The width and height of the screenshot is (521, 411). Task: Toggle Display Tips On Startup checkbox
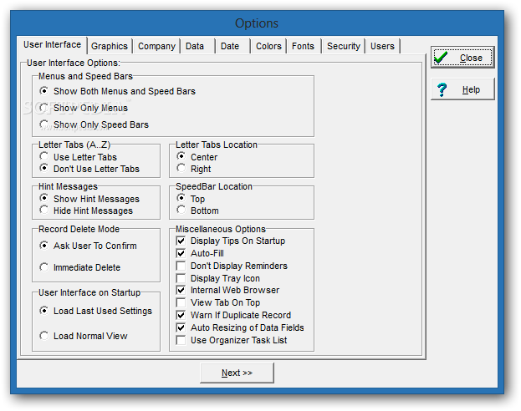[x=181, y=241]
